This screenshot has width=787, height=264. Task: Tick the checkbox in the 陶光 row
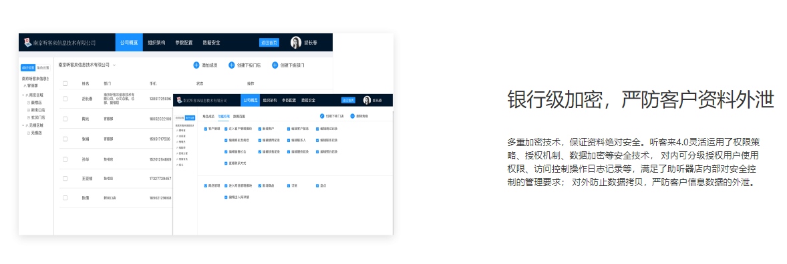coord(65,119)
